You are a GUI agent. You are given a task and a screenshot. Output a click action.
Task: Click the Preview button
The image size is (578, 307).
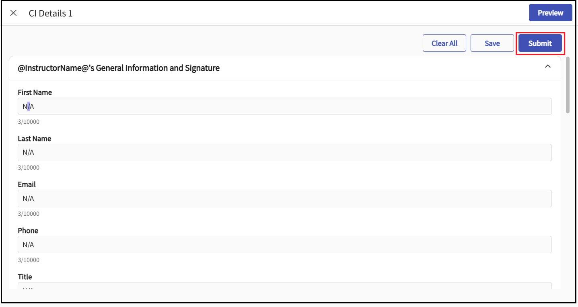550,13
